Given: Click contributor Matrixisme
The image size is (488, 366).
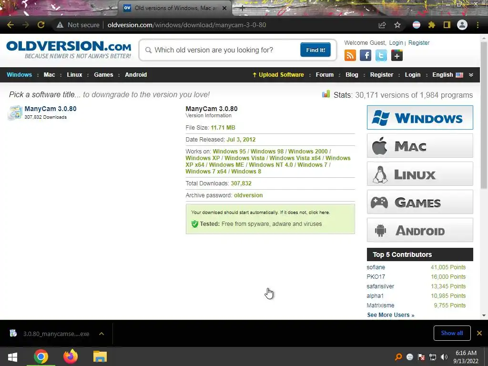Looking at the screenshot, I should pos(380,305).
